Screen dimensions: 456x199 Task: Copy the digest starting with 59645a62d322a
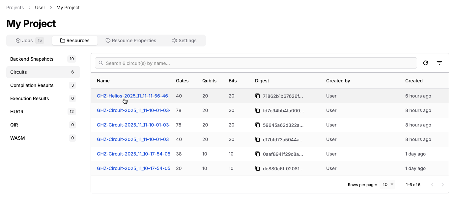[x=258, y=125]
